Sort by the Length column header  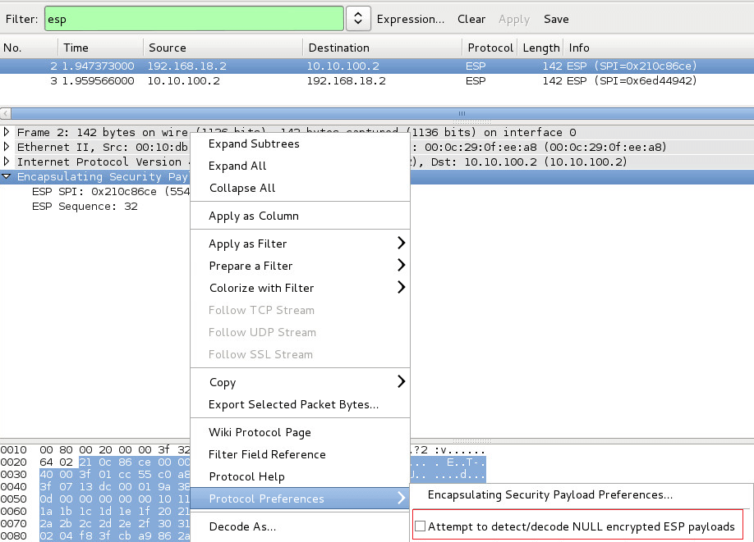pos(540,48)
